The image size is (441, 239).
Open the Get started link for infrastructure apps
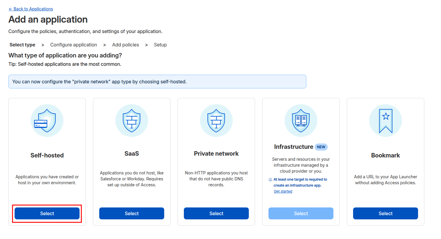[x=282, y=191]
